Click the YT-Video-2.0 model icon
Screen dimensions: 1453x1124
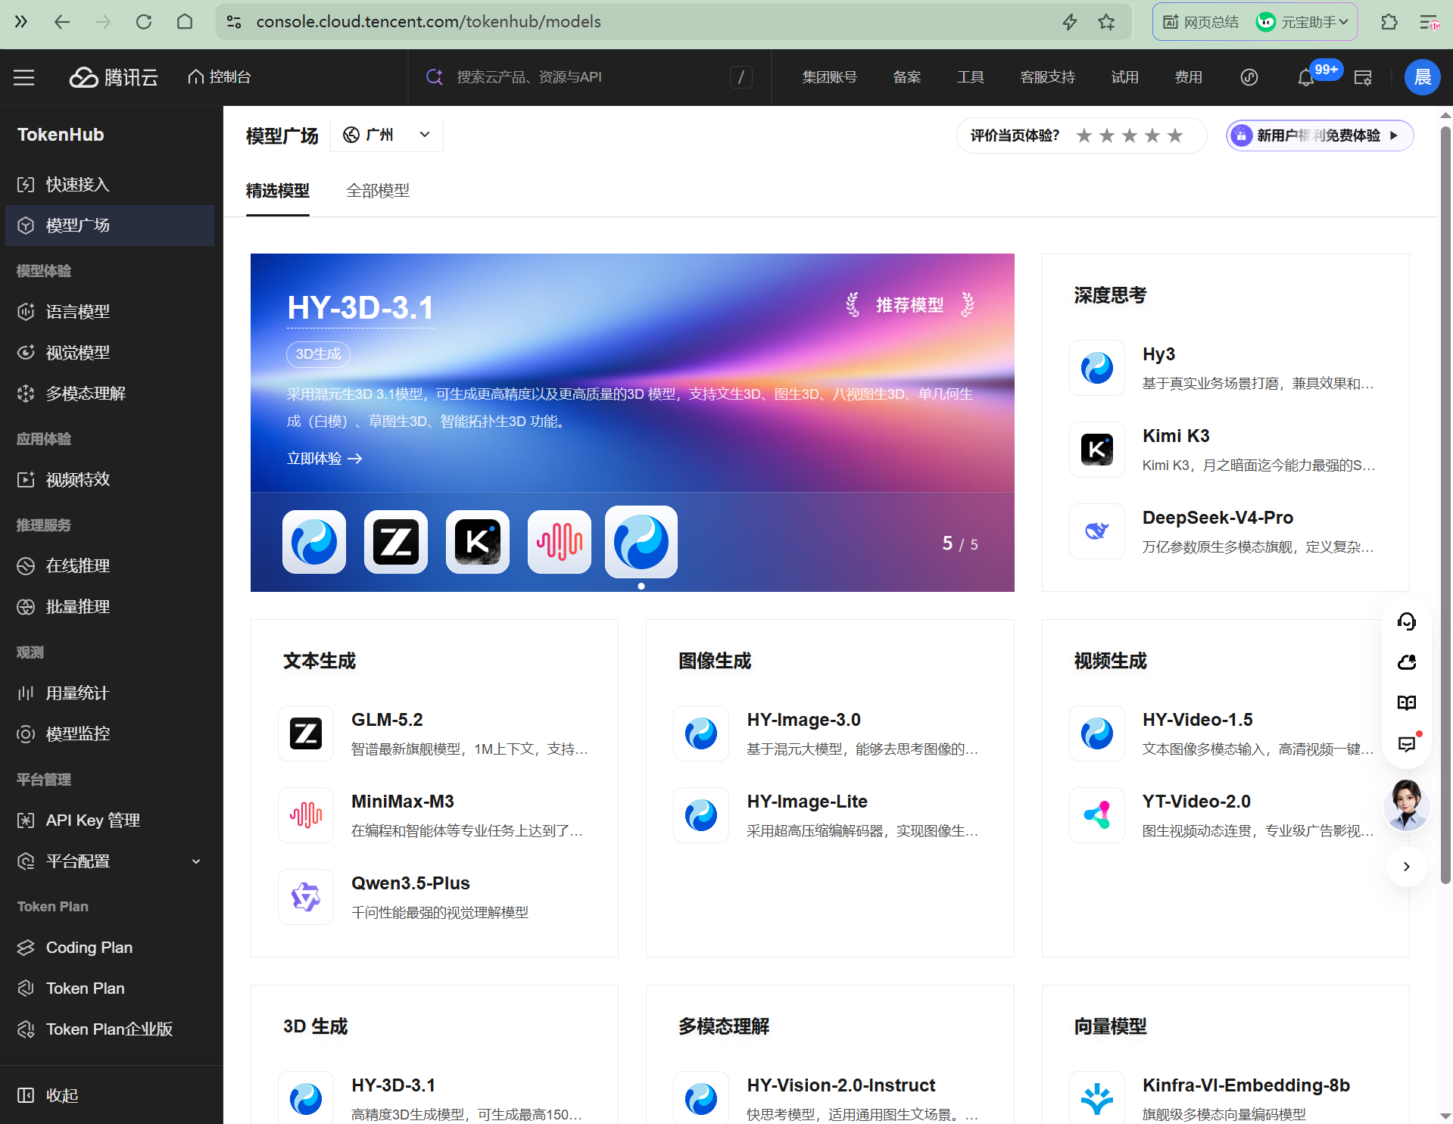1097,815
